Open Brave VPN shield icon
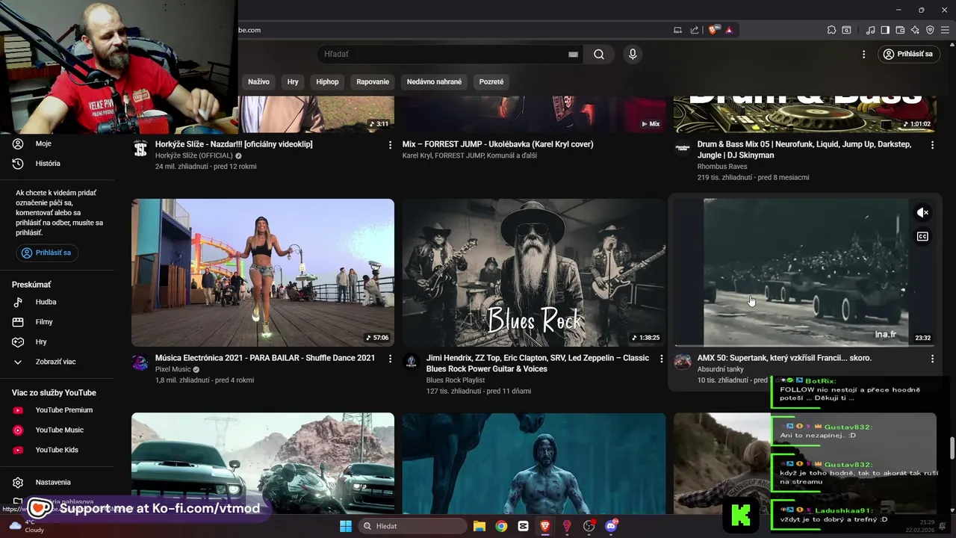 (x=930, y=30)
